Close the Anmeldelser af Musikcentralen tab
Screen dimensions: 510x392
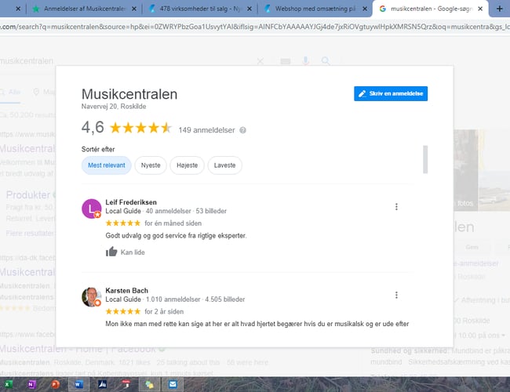[134, 9]
